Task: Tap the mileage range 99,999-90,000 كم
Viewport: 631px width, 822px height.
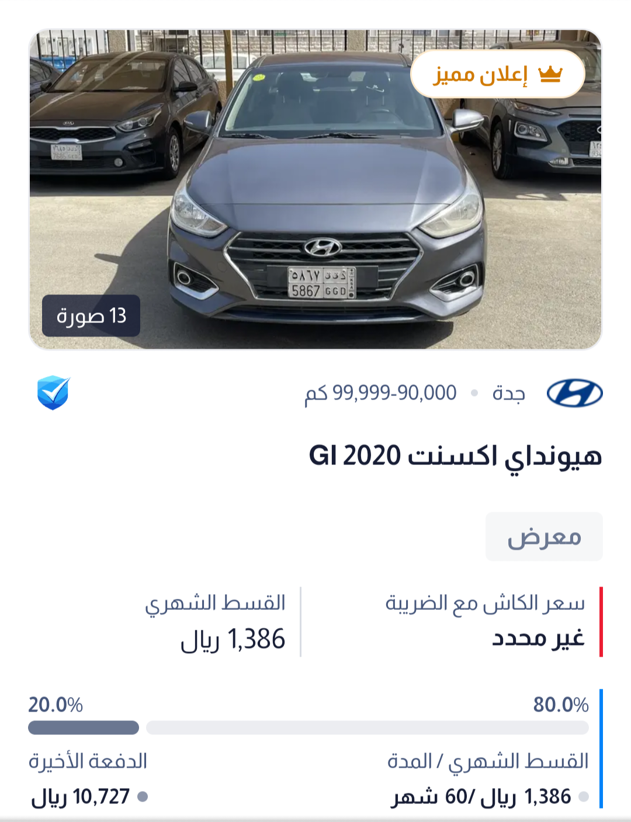Action: click(380, 393)
